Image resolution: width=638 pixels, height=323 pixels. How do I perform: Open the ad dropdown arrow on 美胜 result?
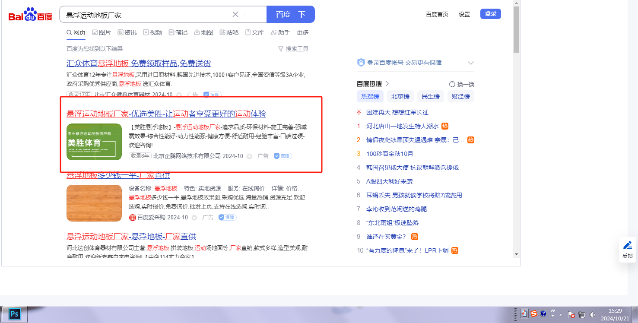pyautogui.click(x=249, y=156)
